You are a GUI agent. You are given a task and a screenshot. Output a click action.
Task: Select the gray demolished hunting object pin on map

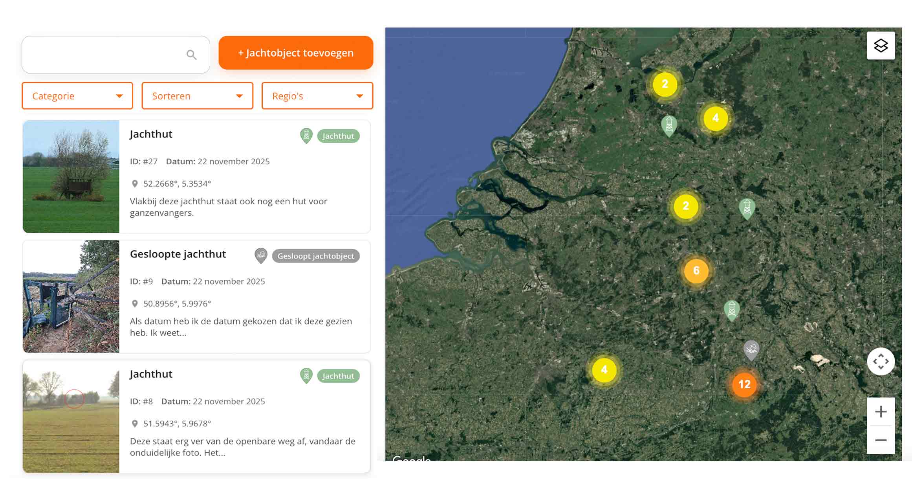(x=751, y=350)
